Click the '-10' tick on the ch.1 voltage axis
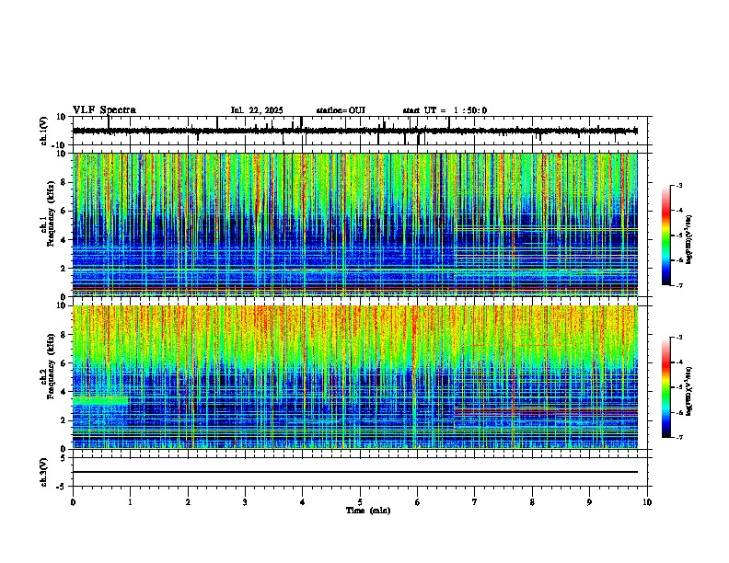The image size is (729, 563). 60,145
